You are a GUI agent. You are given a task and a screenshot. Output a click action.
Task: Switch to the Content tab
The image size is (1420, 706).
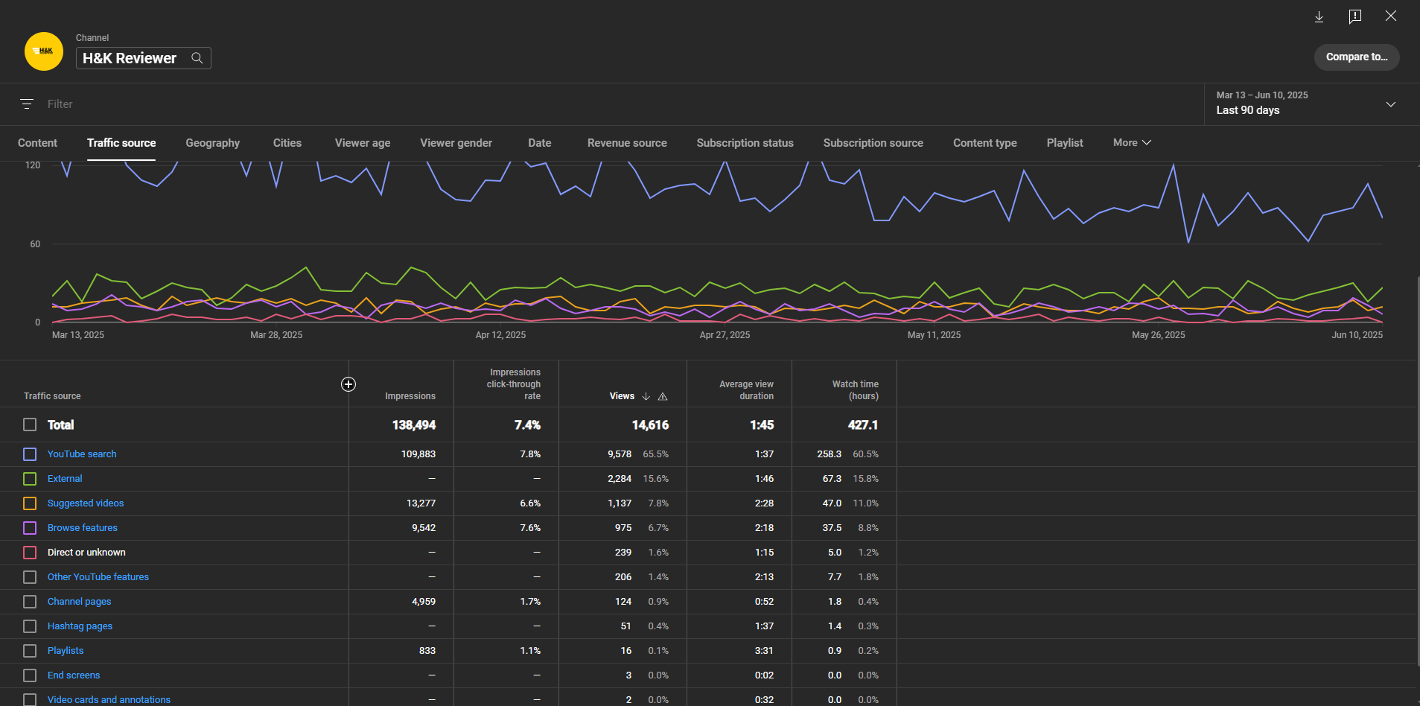click(x=37, y=143)
